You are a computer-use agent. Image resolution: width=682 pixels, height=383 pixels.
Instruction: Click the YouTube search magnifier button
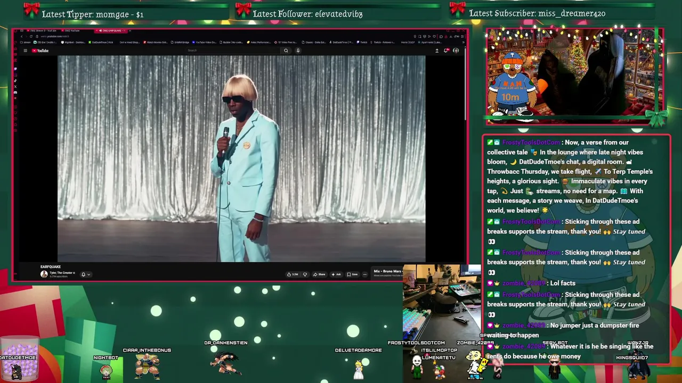(286, 51)
